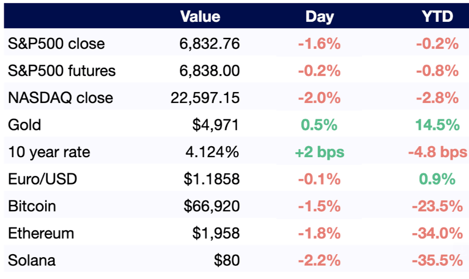Click the +2 bps day change
469x279 pixels.
tap(319, 152)
